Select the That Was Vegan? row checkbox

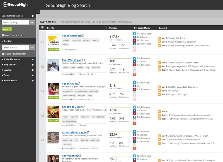[x=43, y=67]
